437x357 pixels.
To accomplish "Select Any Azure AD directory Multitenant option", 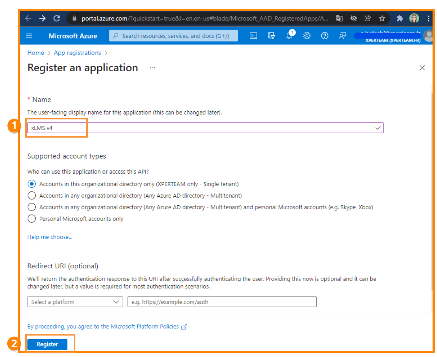I will click(x=32, y=195).
